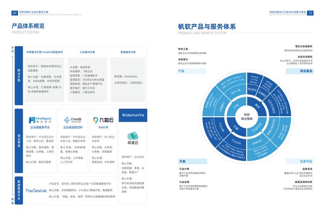The height and width of the screenshot is (220, 325).
Task: Click the 终端展示 heading at top left
Action: [183, 59]
